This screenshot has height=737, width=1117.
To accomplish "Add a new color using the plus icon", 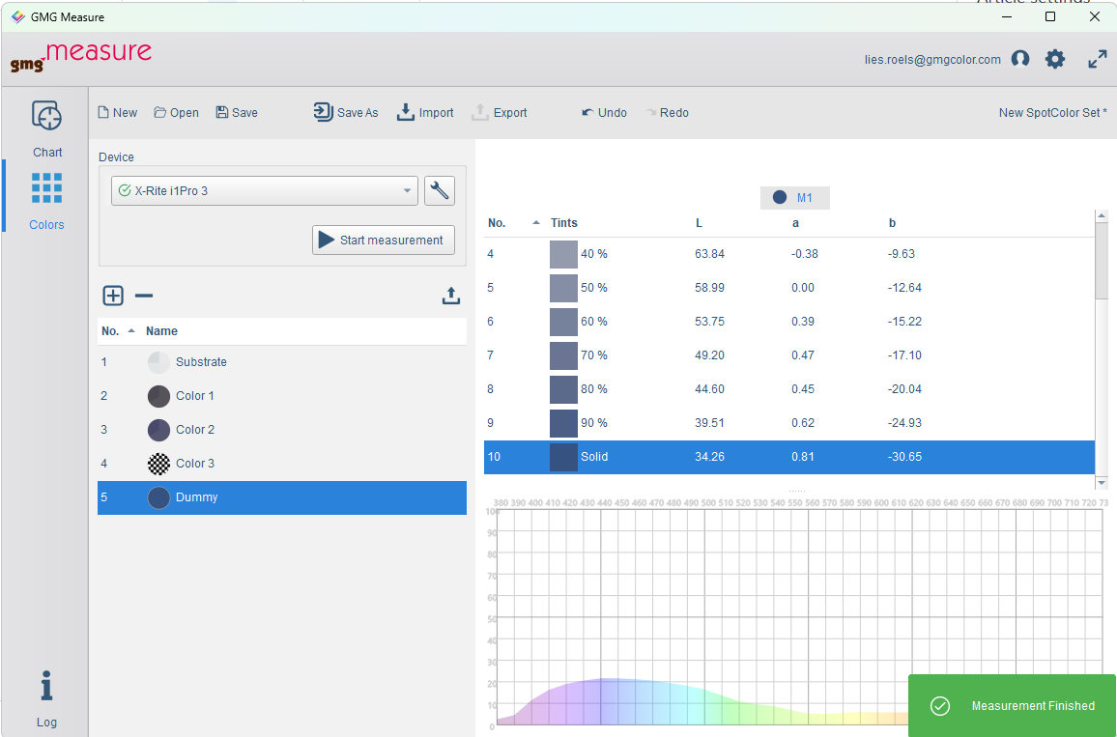I will 113,296.
